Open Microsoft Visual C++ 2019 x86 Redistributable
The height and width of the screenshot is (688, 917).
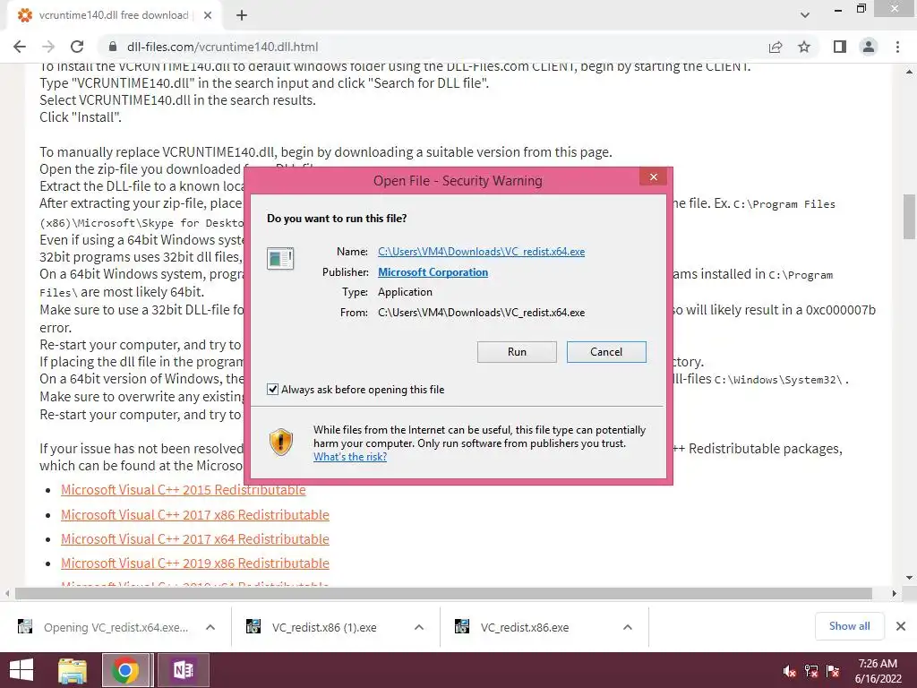click(x=194, y=563)
